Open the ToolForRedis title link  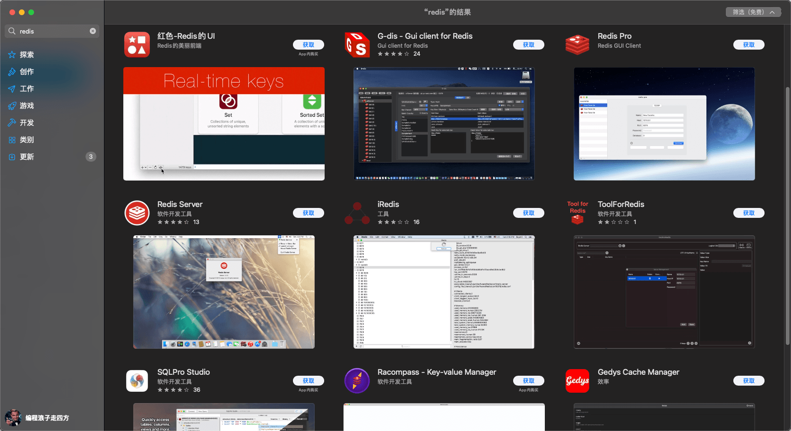click(621, 204)
